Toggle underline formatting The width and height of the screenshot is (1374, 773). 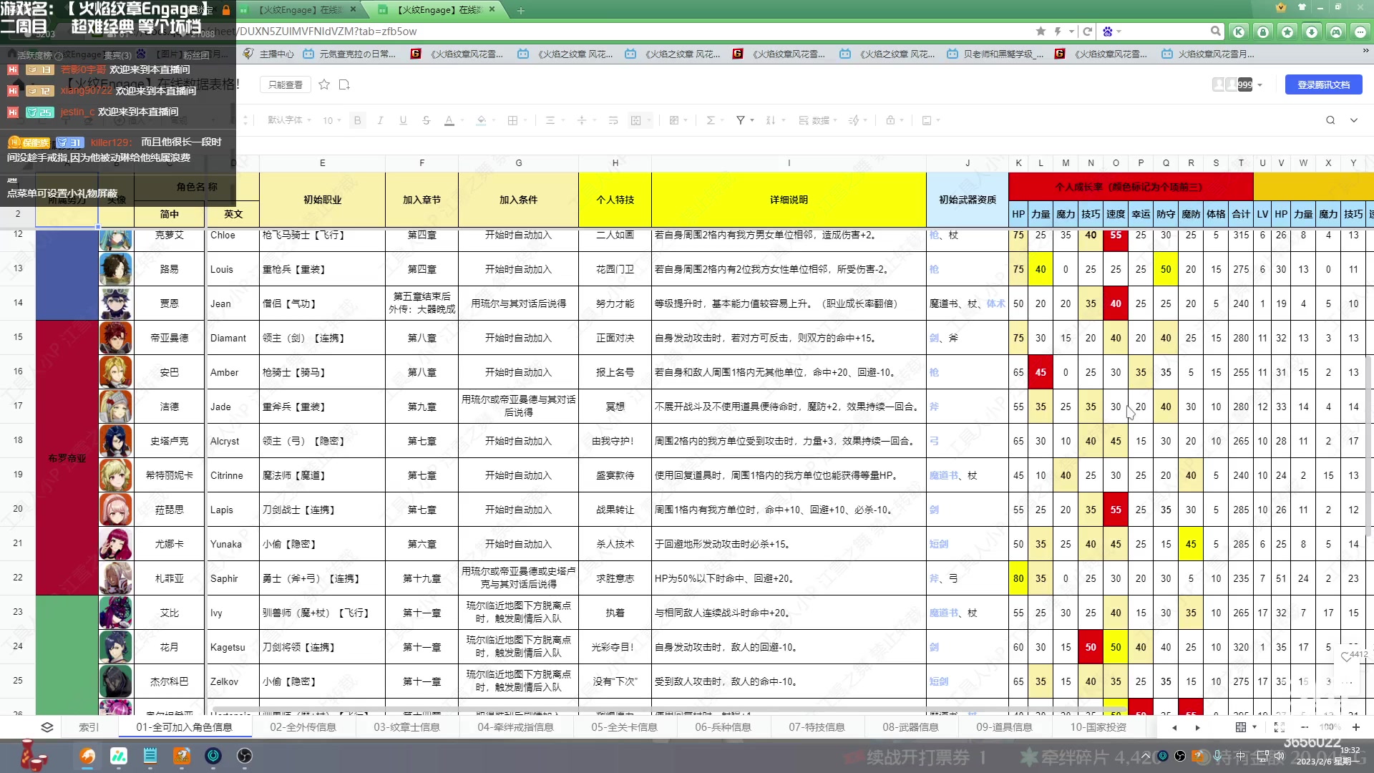click(403, 120)
